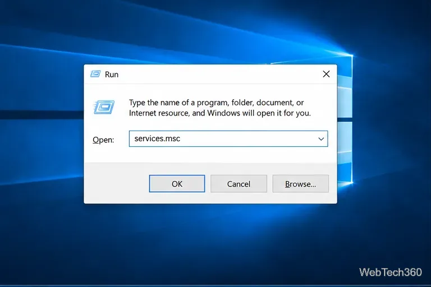The width and height of the screenshot is (431, 287).
Task: Close the Run dialog with the X button
Action: tap(326, 74)
